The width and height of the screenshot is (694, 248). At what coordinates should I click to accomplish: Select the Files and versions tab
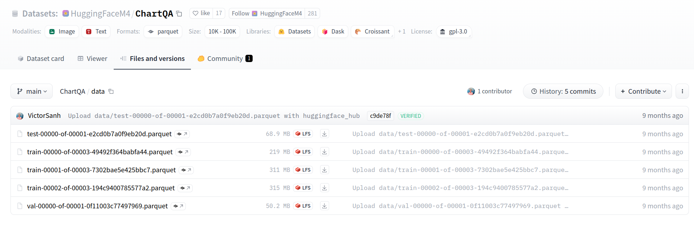click(x=152, y=58)
